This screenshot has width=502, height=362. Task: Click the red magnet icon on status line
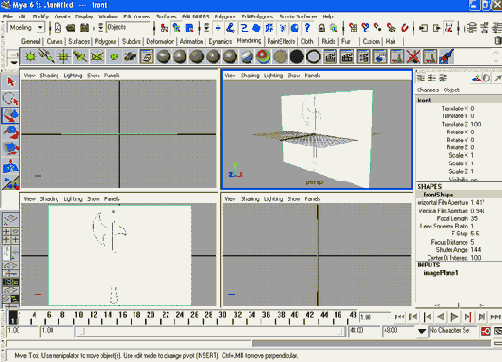(x=405, y=28)
